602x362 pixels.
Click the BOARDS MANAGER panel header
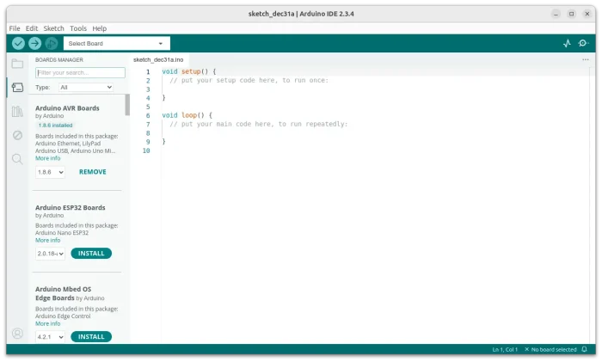tap(59, 60)
